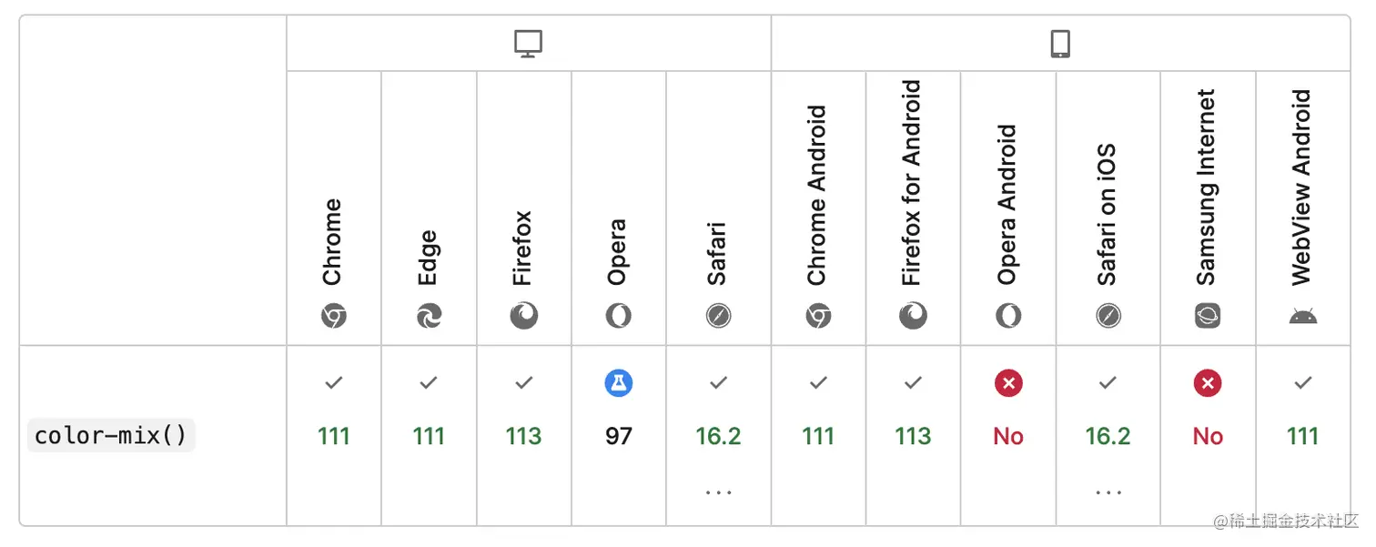The height and width of the screenshot is (547, 1376).
Task: Click the Chrome Android column header
Action: 817,195
